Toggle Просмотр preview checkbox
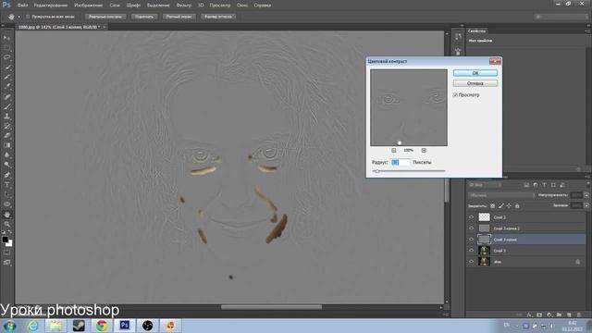 [455, 94]
